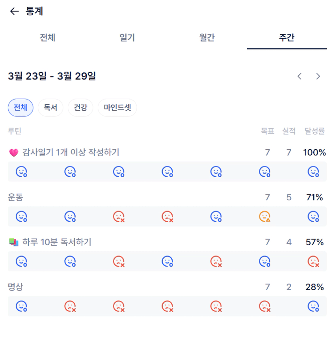Select the 독서 category filter chip
This screenshot has height=348, width=335.
pos(50,108)
